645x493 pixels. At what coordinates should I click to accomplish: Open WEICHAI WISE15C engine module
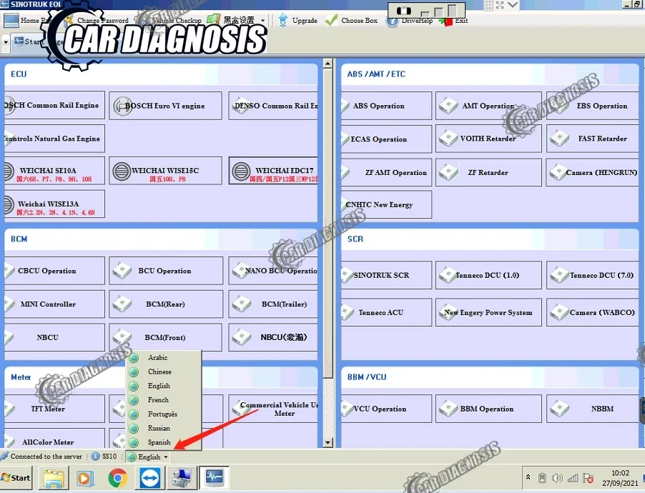point(165,171)
